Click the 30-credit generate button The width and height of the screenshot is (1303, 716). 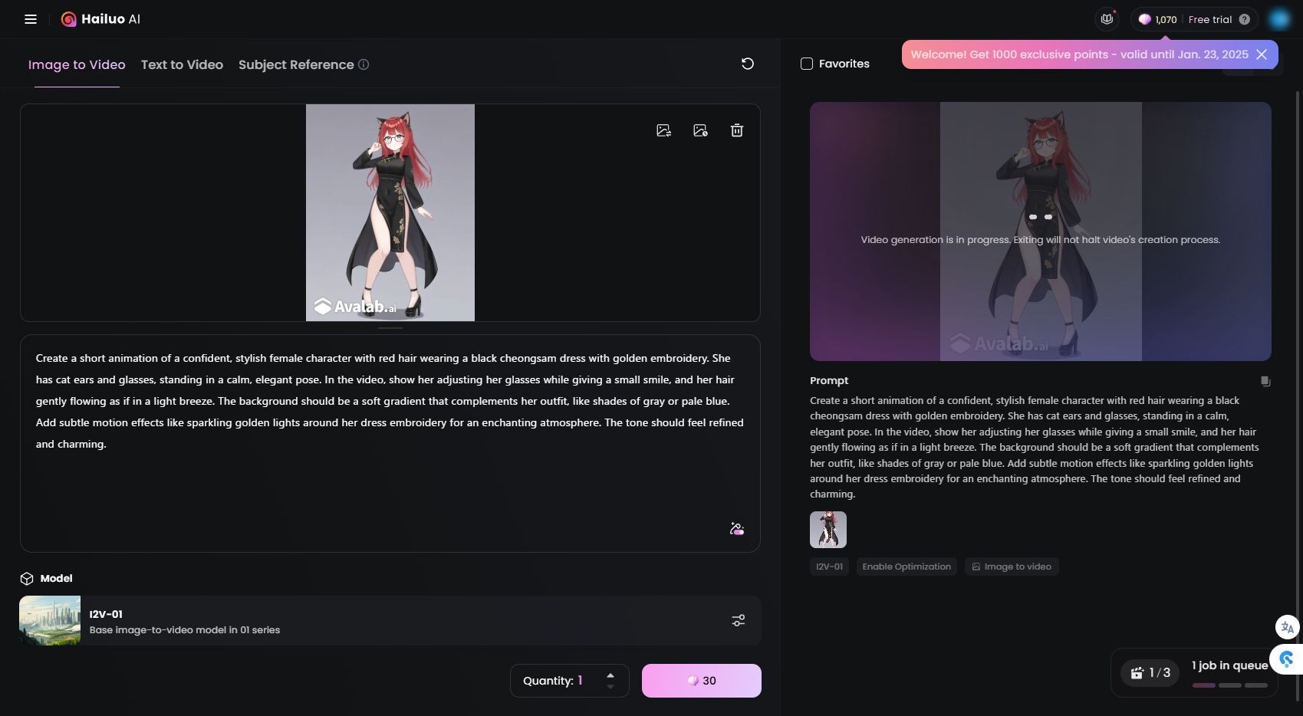click(700, 680)
